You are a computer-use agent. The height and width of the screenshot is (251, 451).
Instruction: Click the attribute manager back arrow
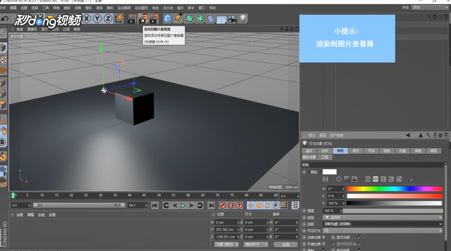408,135
